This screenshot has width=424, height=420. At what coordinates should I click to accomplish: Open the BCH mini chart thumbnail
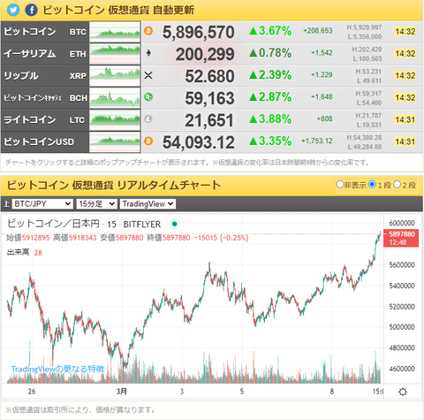tap(115, 98)
